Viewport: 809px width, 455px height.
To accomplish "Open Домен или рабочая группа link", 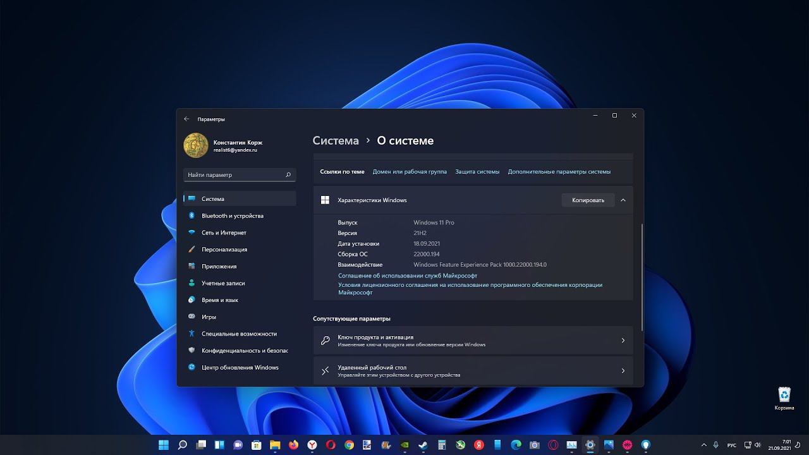I will click(x=410, y=172).
